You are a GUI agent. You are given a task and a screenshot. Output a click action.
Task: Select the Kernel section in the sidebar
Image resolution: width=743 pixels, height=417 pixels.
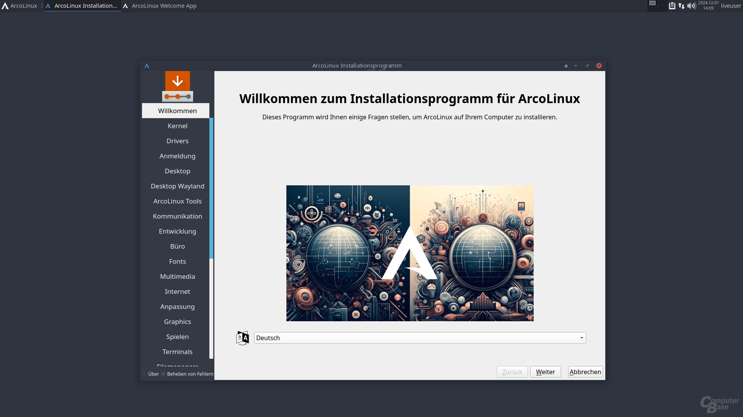(x=177, y=125)
